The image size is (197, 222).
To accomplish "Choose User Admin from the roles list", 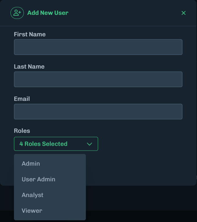I will point(38,179).
